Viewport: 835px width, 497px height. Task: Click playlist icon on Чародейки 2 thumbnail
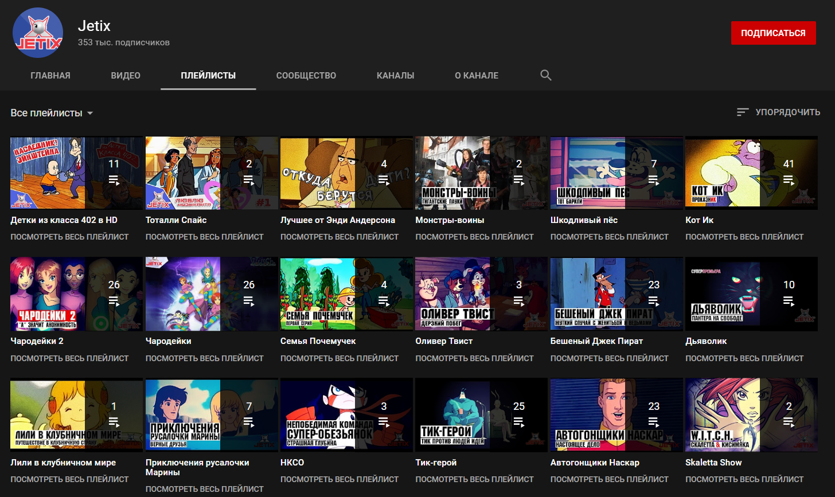(114, 301)
